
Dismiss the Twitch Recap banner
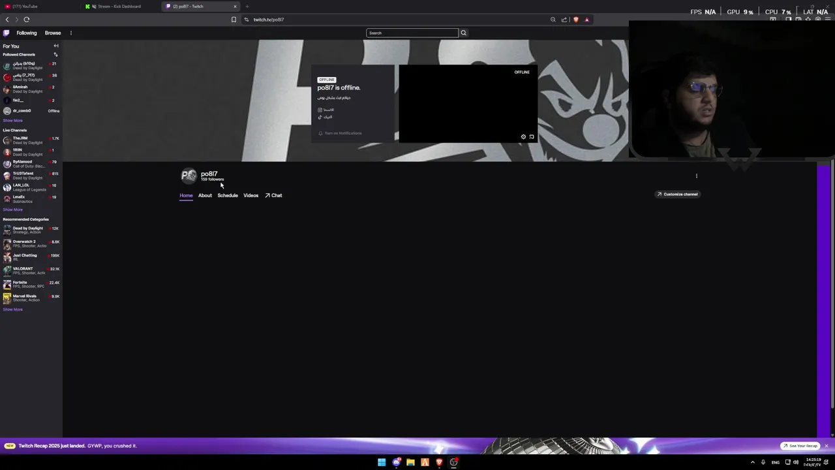(826, 446)
